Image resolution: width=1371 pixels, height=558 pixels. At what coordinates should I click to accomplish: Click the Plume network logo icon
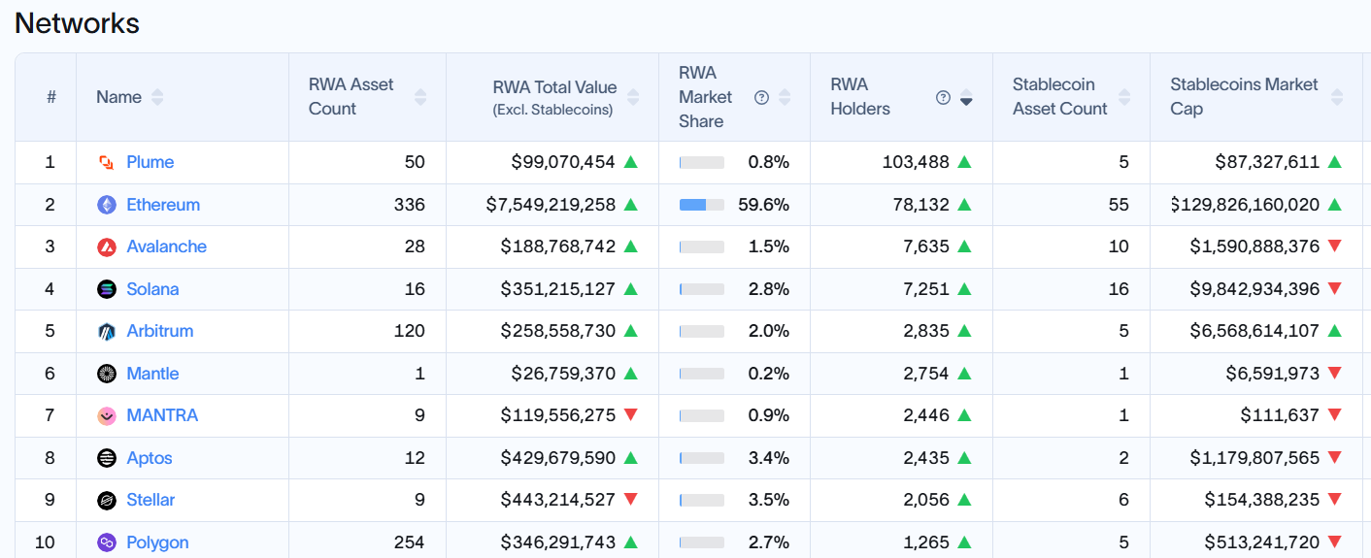point(107,162)
